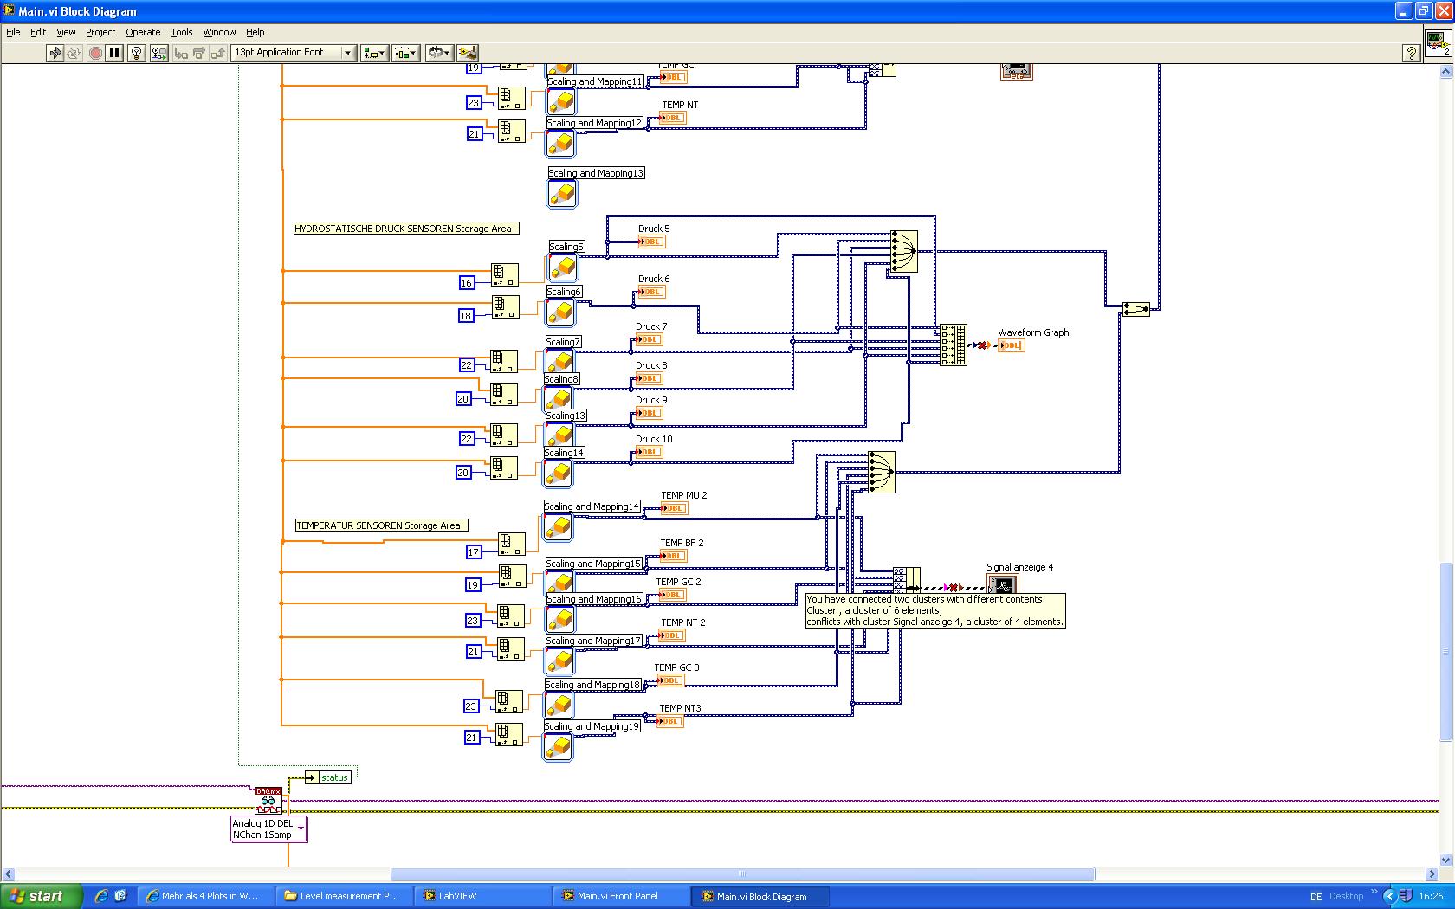Toggle Retain Wire Values button
The image size is (1455, 909).
point(158,53)
